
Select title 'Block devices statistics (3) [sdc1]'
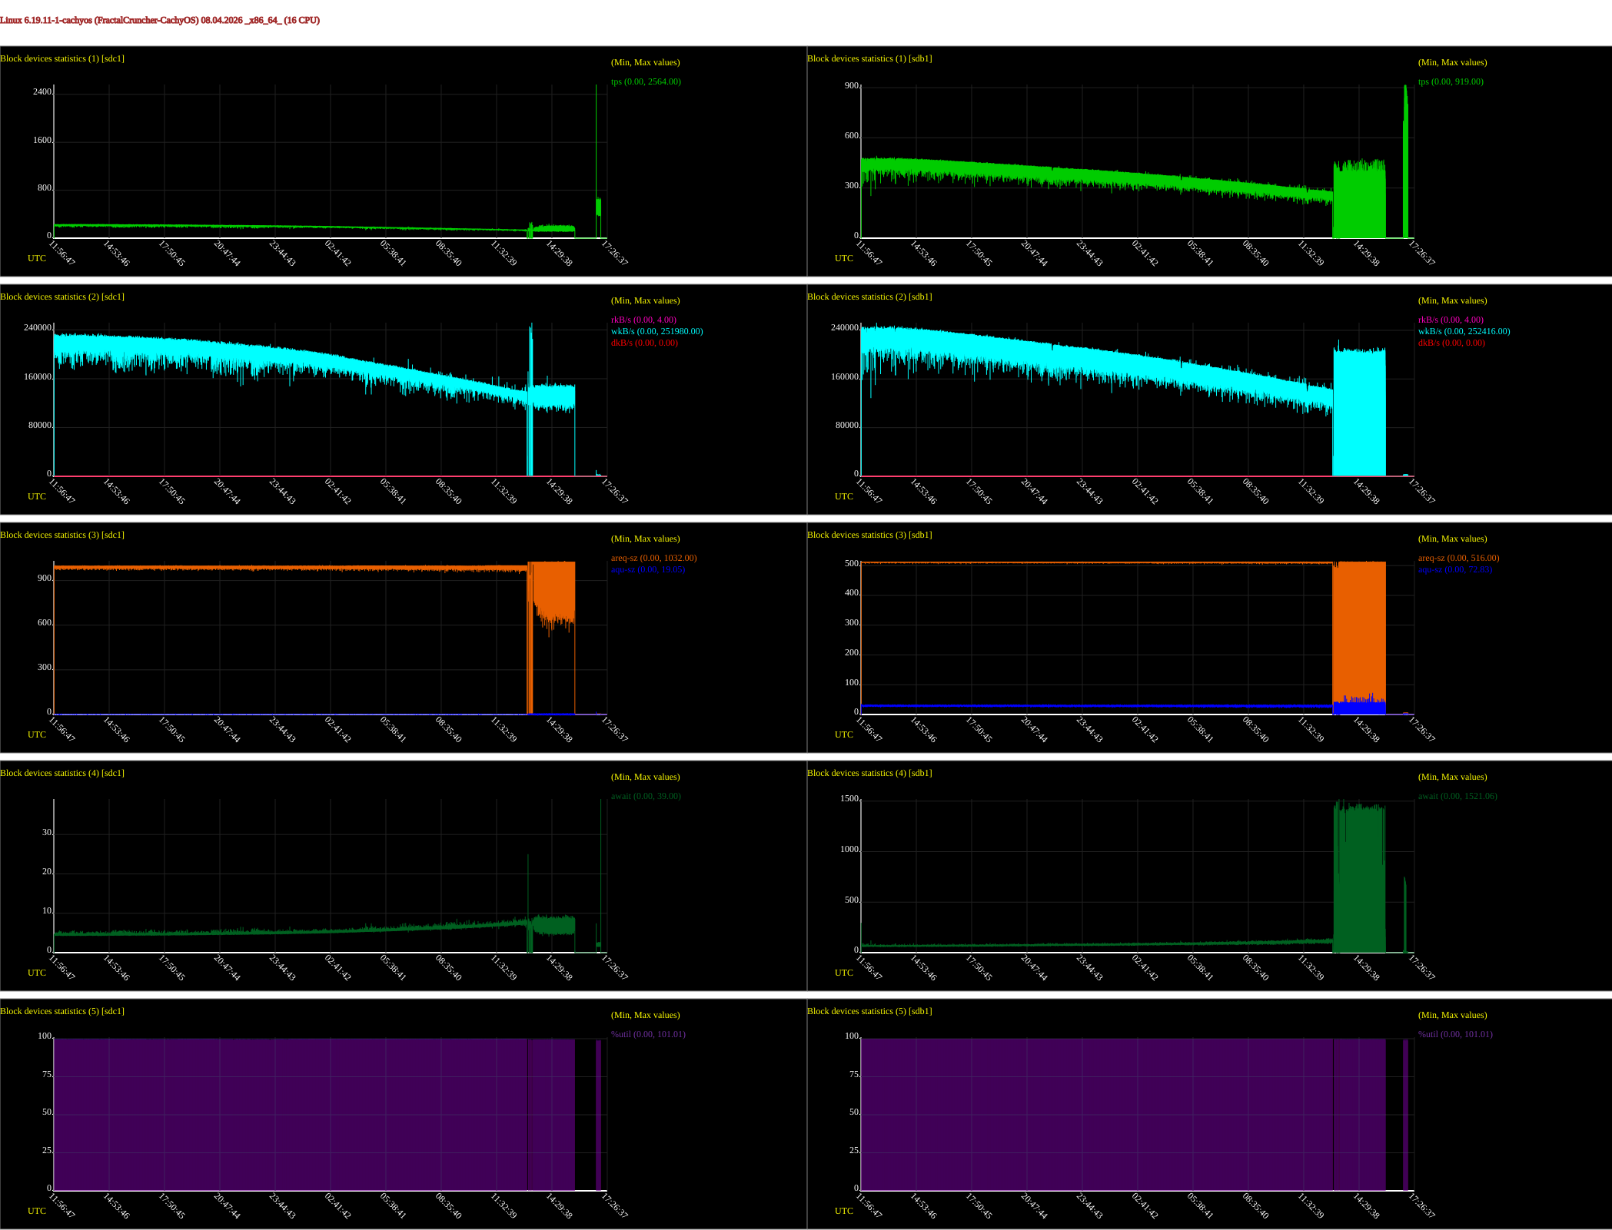point(62,535)
